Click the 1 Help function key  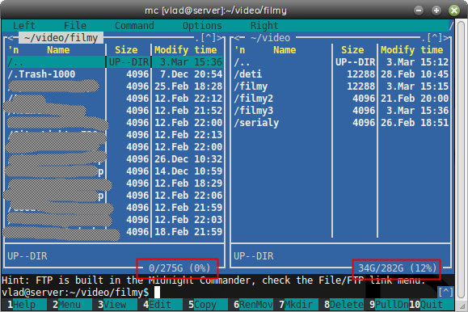click(x=24, y=305)
